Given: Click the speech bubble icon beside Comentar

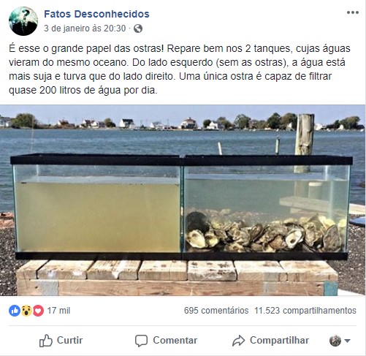Looking at the screenshot, I should (141, 341).
